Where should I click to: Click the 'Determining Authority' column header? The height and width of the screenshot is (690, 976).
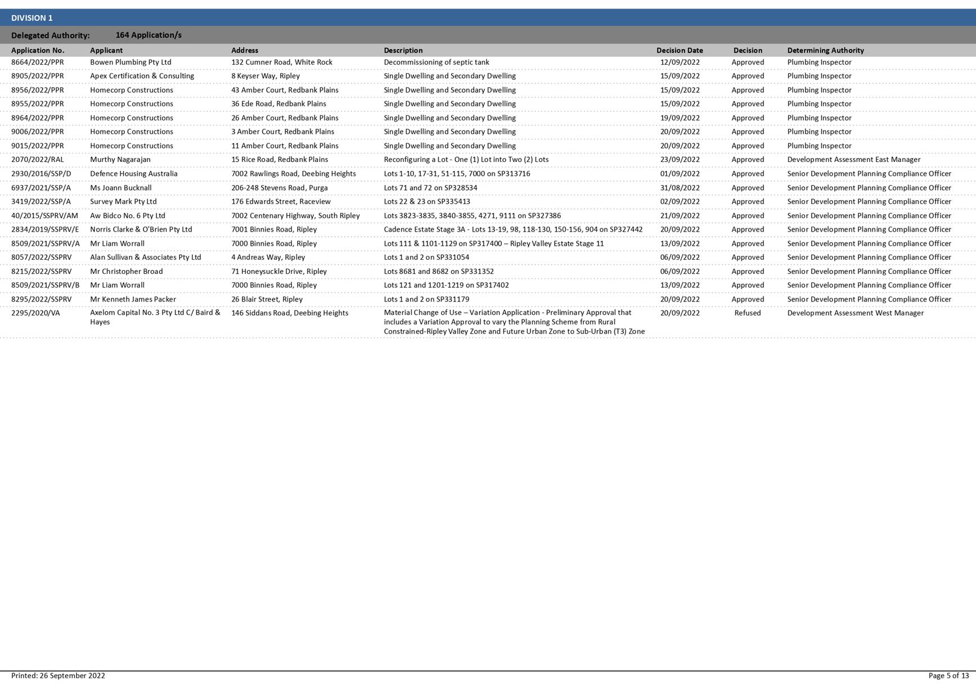click(x=825, y=50)
